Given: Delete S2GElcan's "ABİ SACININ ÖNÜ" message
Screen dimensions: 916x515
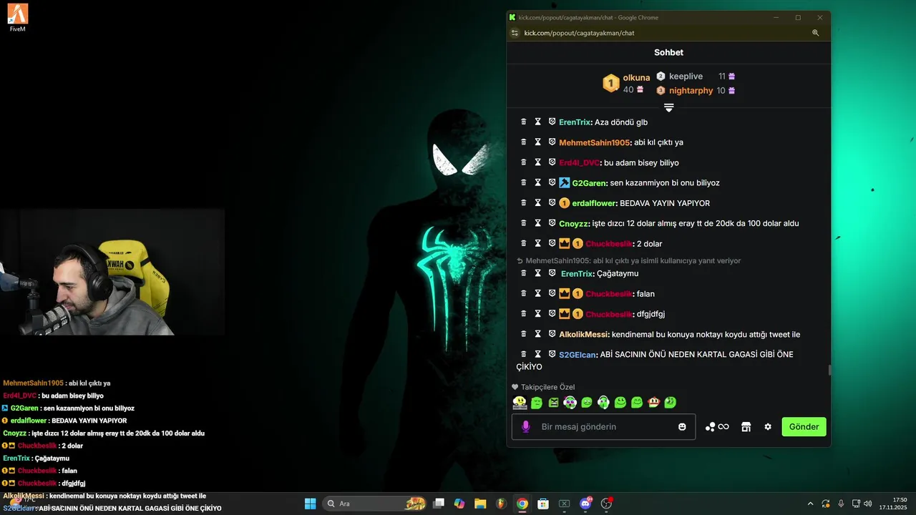Looking at the screenshot, I should click(523, 354).
